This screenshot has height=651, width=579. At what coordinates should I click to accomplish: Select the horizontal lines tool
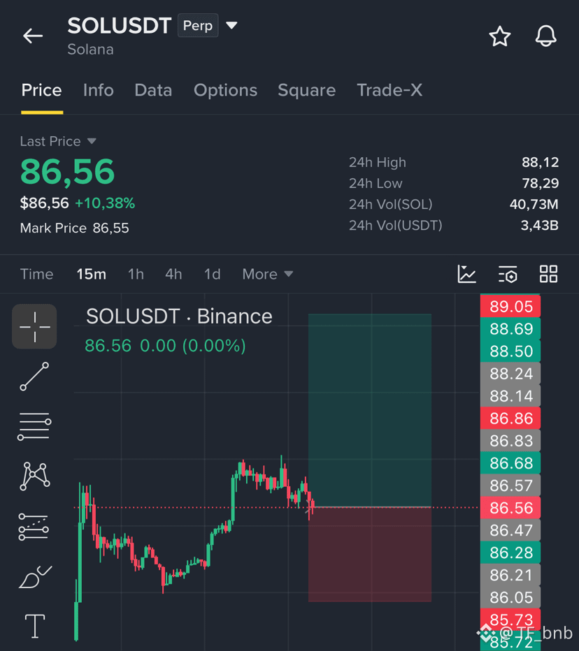point(34,426)
